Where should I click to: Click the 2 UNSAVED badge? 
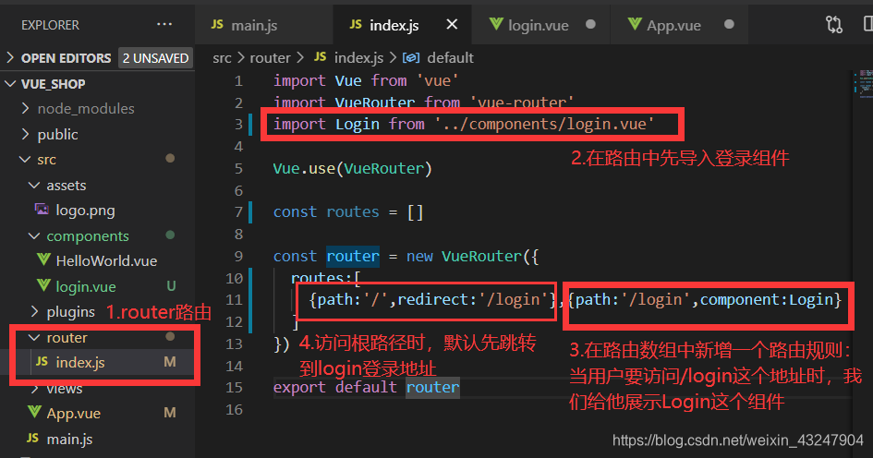155,58
